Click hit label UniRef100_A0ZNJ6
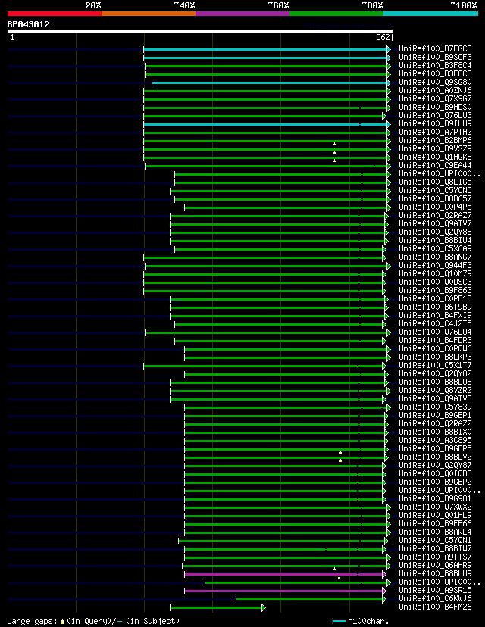 tap(435, 90)
